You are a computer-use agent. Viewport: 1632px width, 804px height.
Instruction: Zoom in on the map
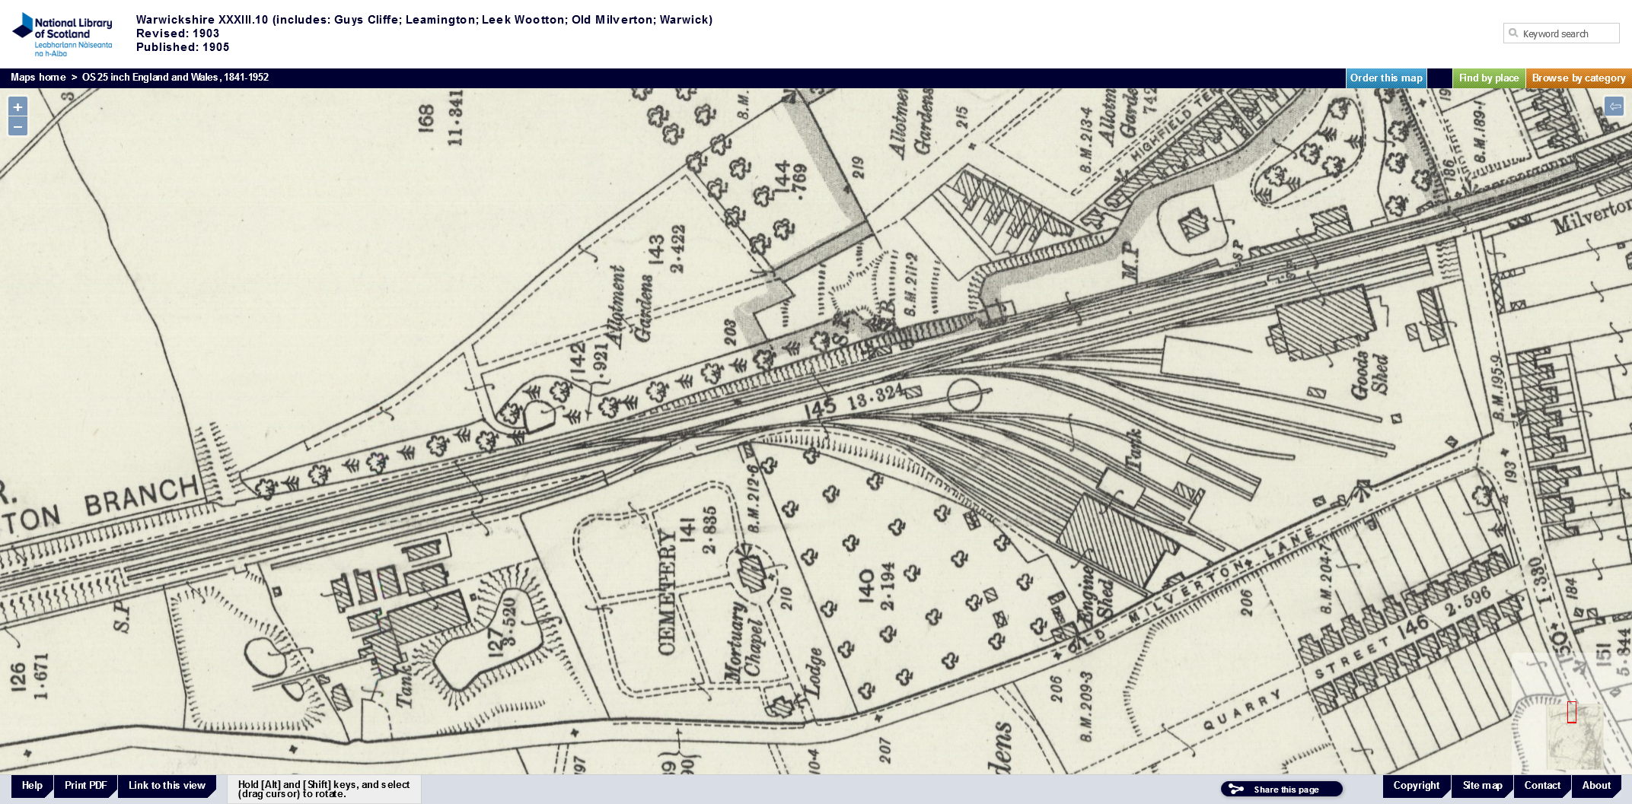pos(18,107)
